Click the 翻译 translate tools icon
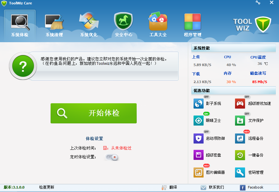Image resolution: width=279 pixels, height=192 pixels. 164,188
